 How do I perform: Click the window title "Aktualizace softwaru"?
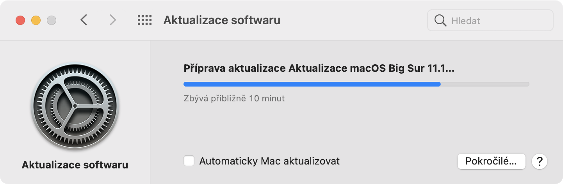coord(222,20)
